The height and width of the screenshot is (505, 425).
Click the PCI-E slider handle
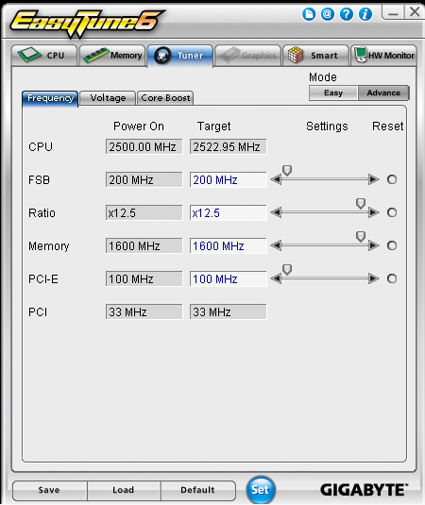(287, 270)
